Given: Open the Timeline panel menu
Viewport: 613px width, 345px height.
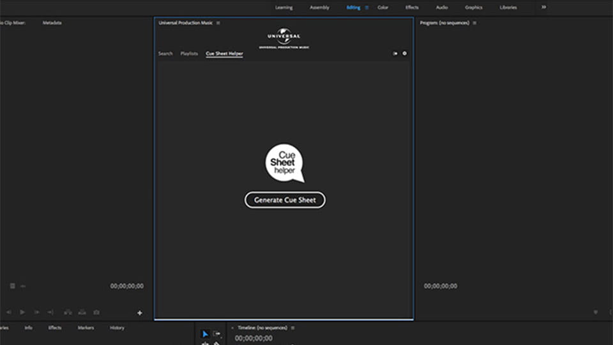Looking at the screenshot, I should coord(292,328).
